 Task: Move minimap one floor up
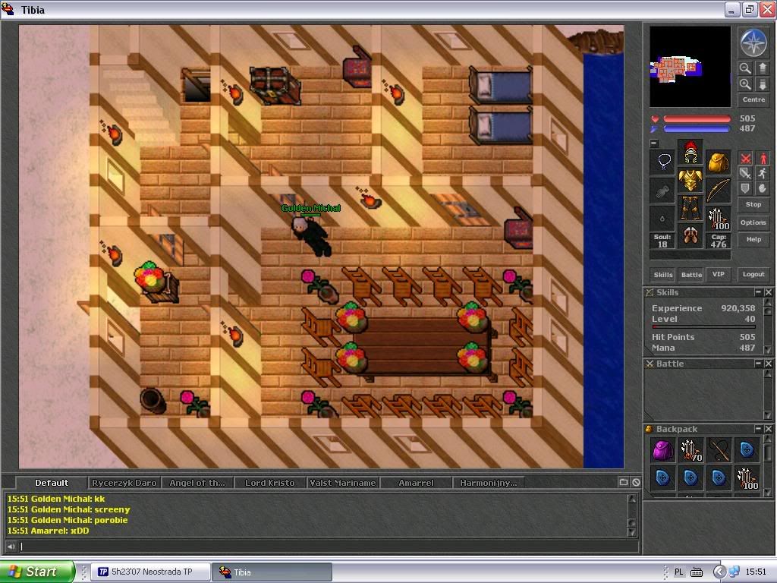pos(762,68)
